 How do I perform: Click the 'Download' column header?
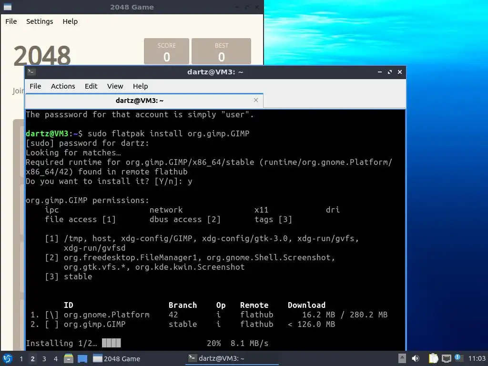tap(306, 305)
